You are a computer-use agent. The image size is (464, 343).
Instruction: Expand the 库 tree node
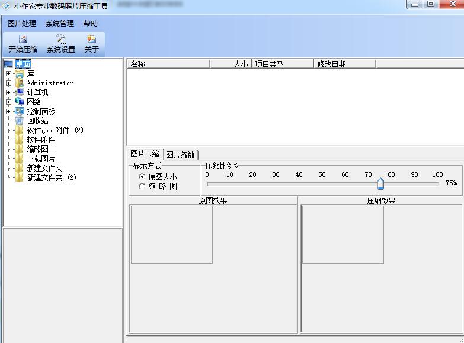pyautogui.click(x=8, y=74)
